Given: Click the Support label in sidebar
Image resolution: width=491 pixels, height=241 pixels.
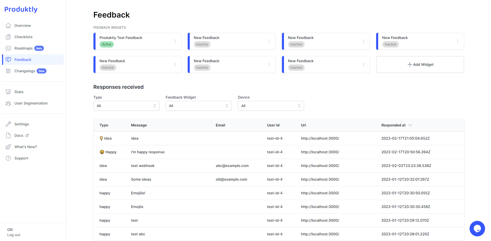Looking at the screenshot, I should [x=21, y=158].
